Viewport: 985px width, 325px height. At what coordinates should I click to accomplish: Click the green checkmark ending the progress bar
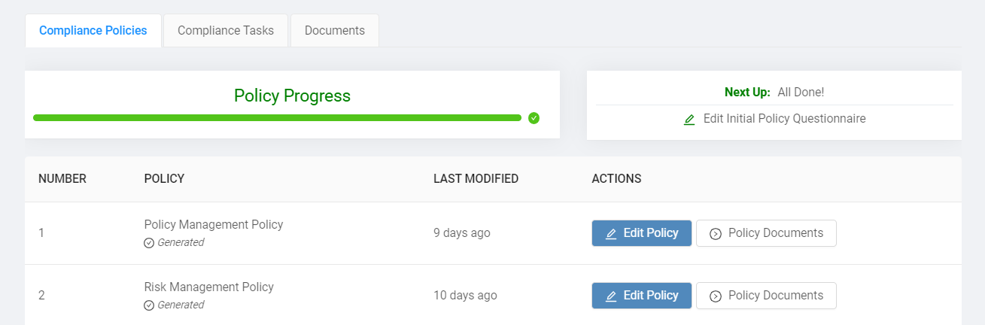[534, 118]
